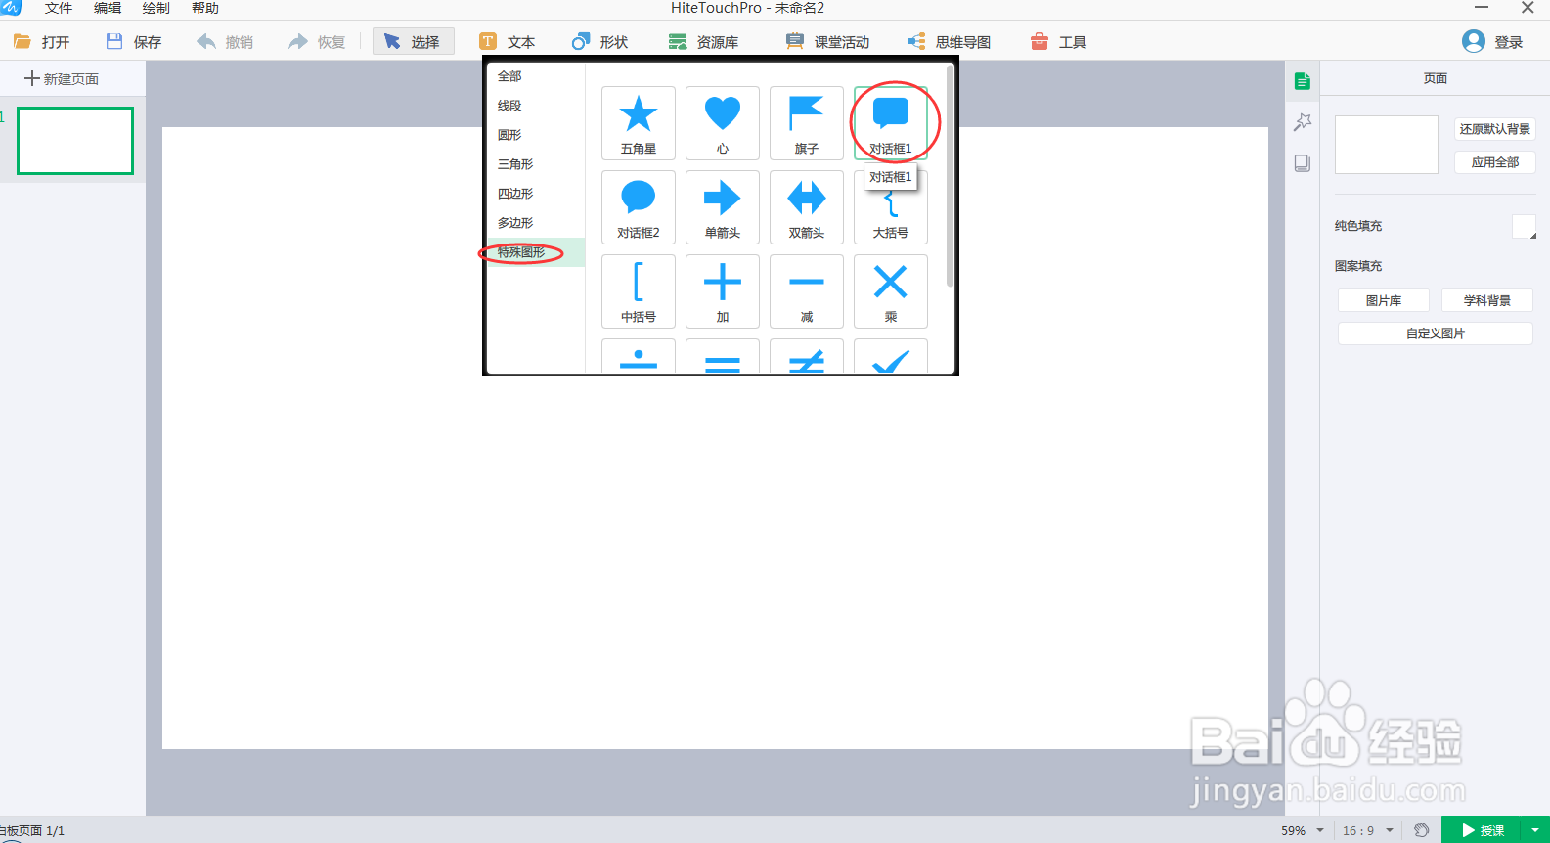1550x843 pixels.
Task: Open the image library (图片库)
Action: coord(1384,300)
